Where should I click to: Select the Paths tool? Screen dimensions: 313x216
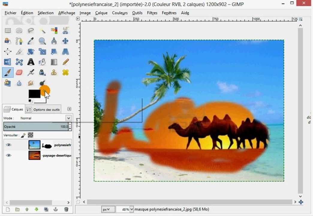click(x=19, y=41)
